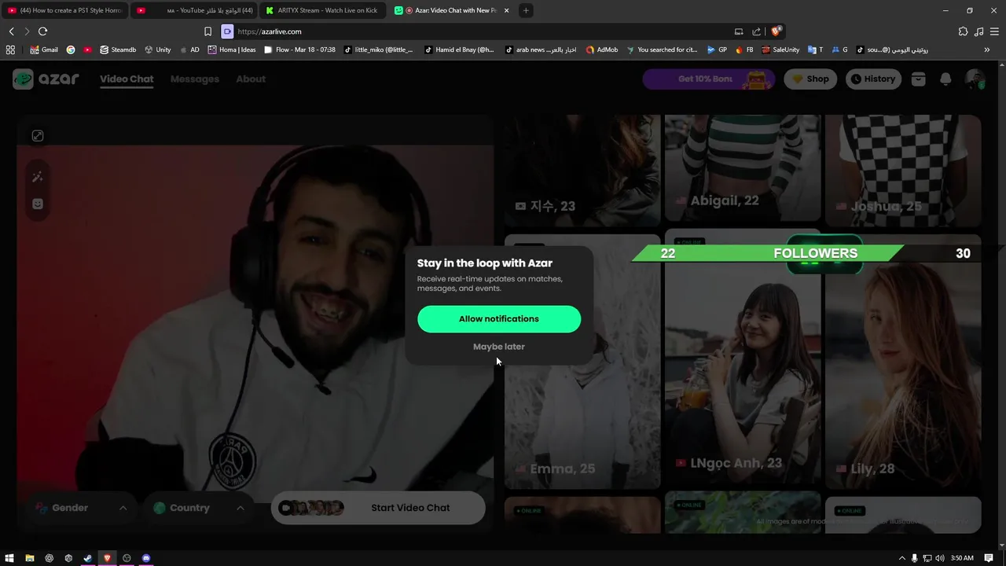Click Allow notifications button
This screenshot has width=1006, height=566.
click(x=499, y=318)
